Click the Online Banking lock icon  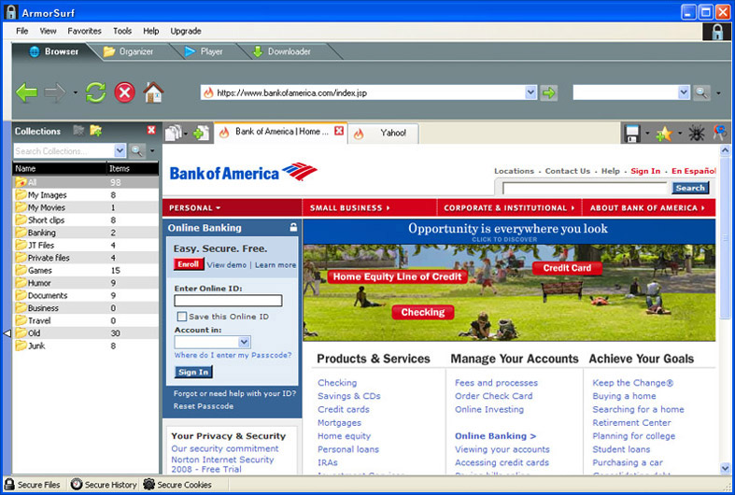[x=293, y=228]
